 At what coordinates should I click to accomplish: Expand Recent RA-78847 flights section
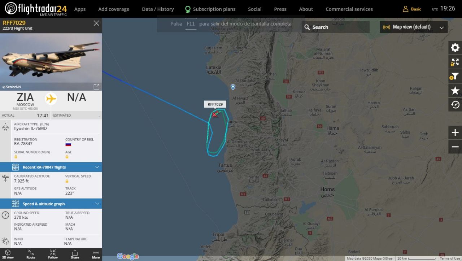pos(51,167)
